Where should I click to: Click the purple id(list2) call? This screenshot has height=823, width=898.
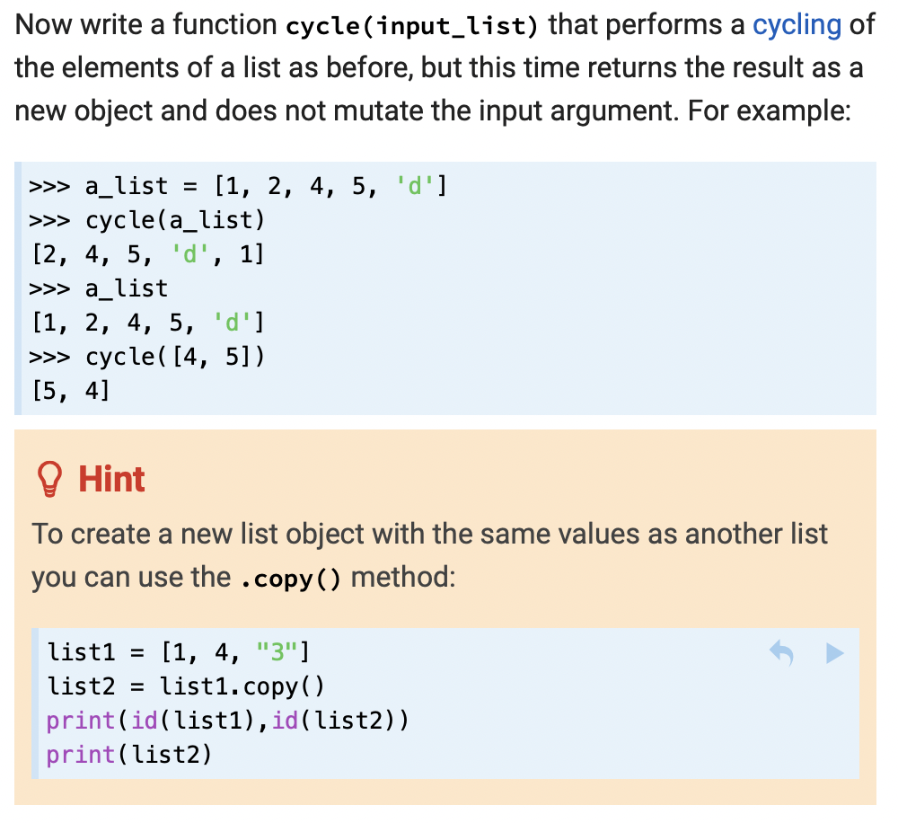point(340,721)
